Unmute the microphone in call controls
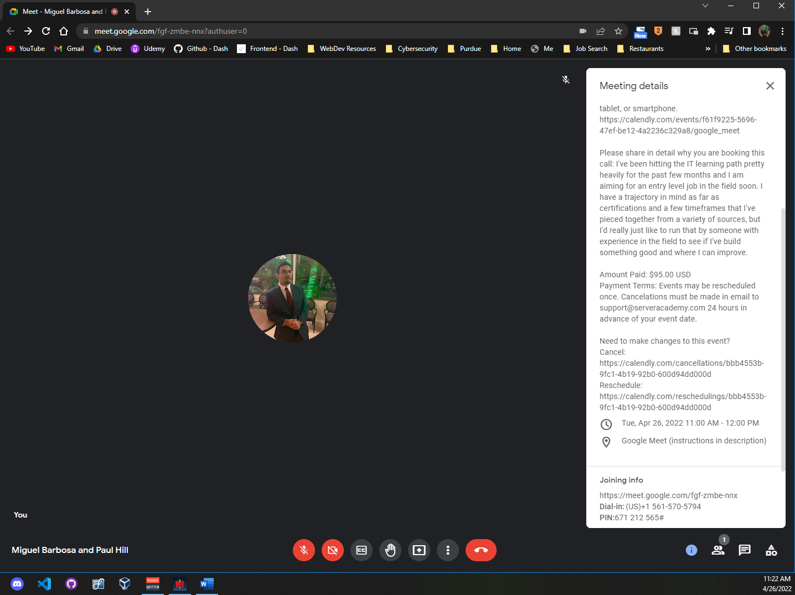795x595 pixels. 304,550
